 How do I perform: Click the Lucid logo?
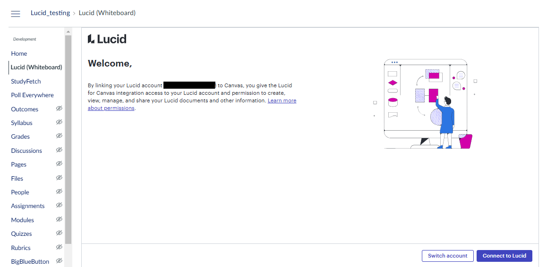click(107, 39)
